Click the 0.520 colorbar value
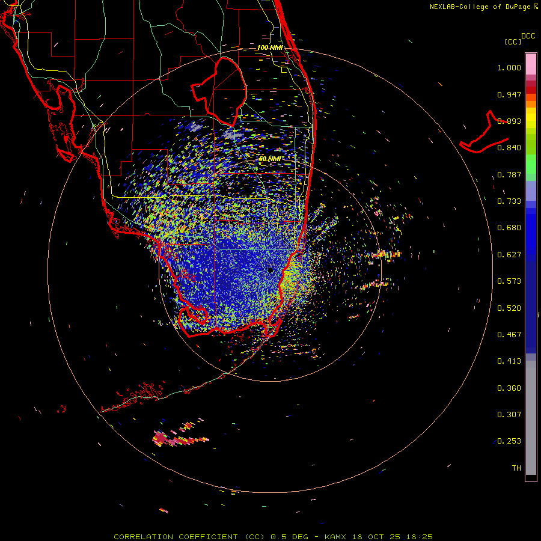This screenshot has height=541, width=541. [x=509, y=308]
